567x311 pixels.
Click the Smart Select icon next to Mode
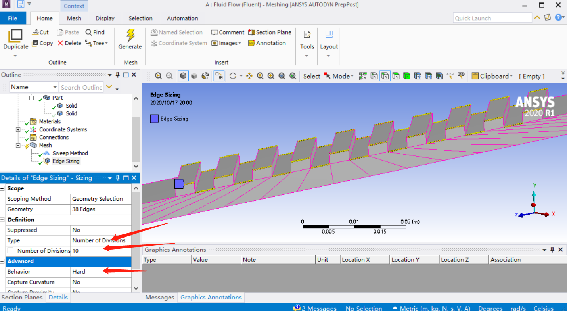coord(362,76)
